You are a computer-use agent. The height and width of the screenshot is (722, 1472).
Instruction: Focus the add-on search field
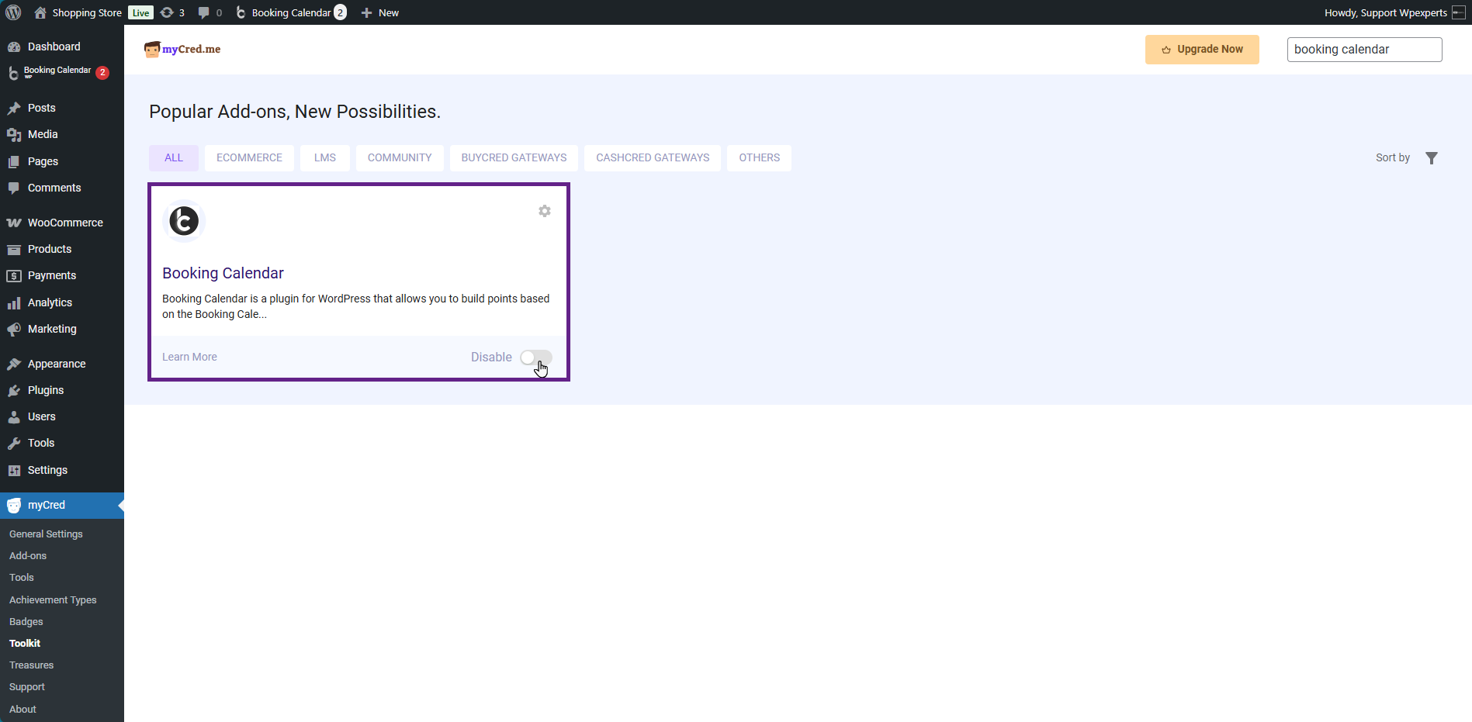point(1363,50)
